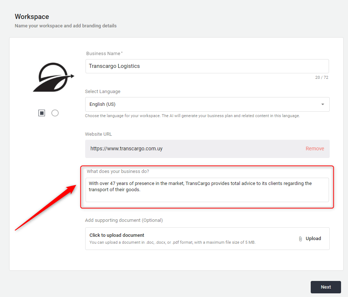Edit the business description text area
This screenshot has height=297, width=348.
(207, 190)
